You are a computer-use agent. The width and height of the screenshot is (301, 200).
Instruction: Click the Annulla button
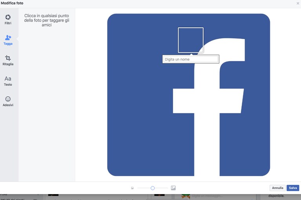(x=277, y=188)
